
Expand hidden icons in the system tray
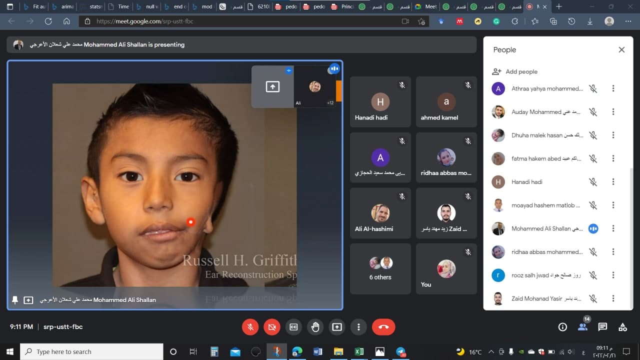pos(491,351)
